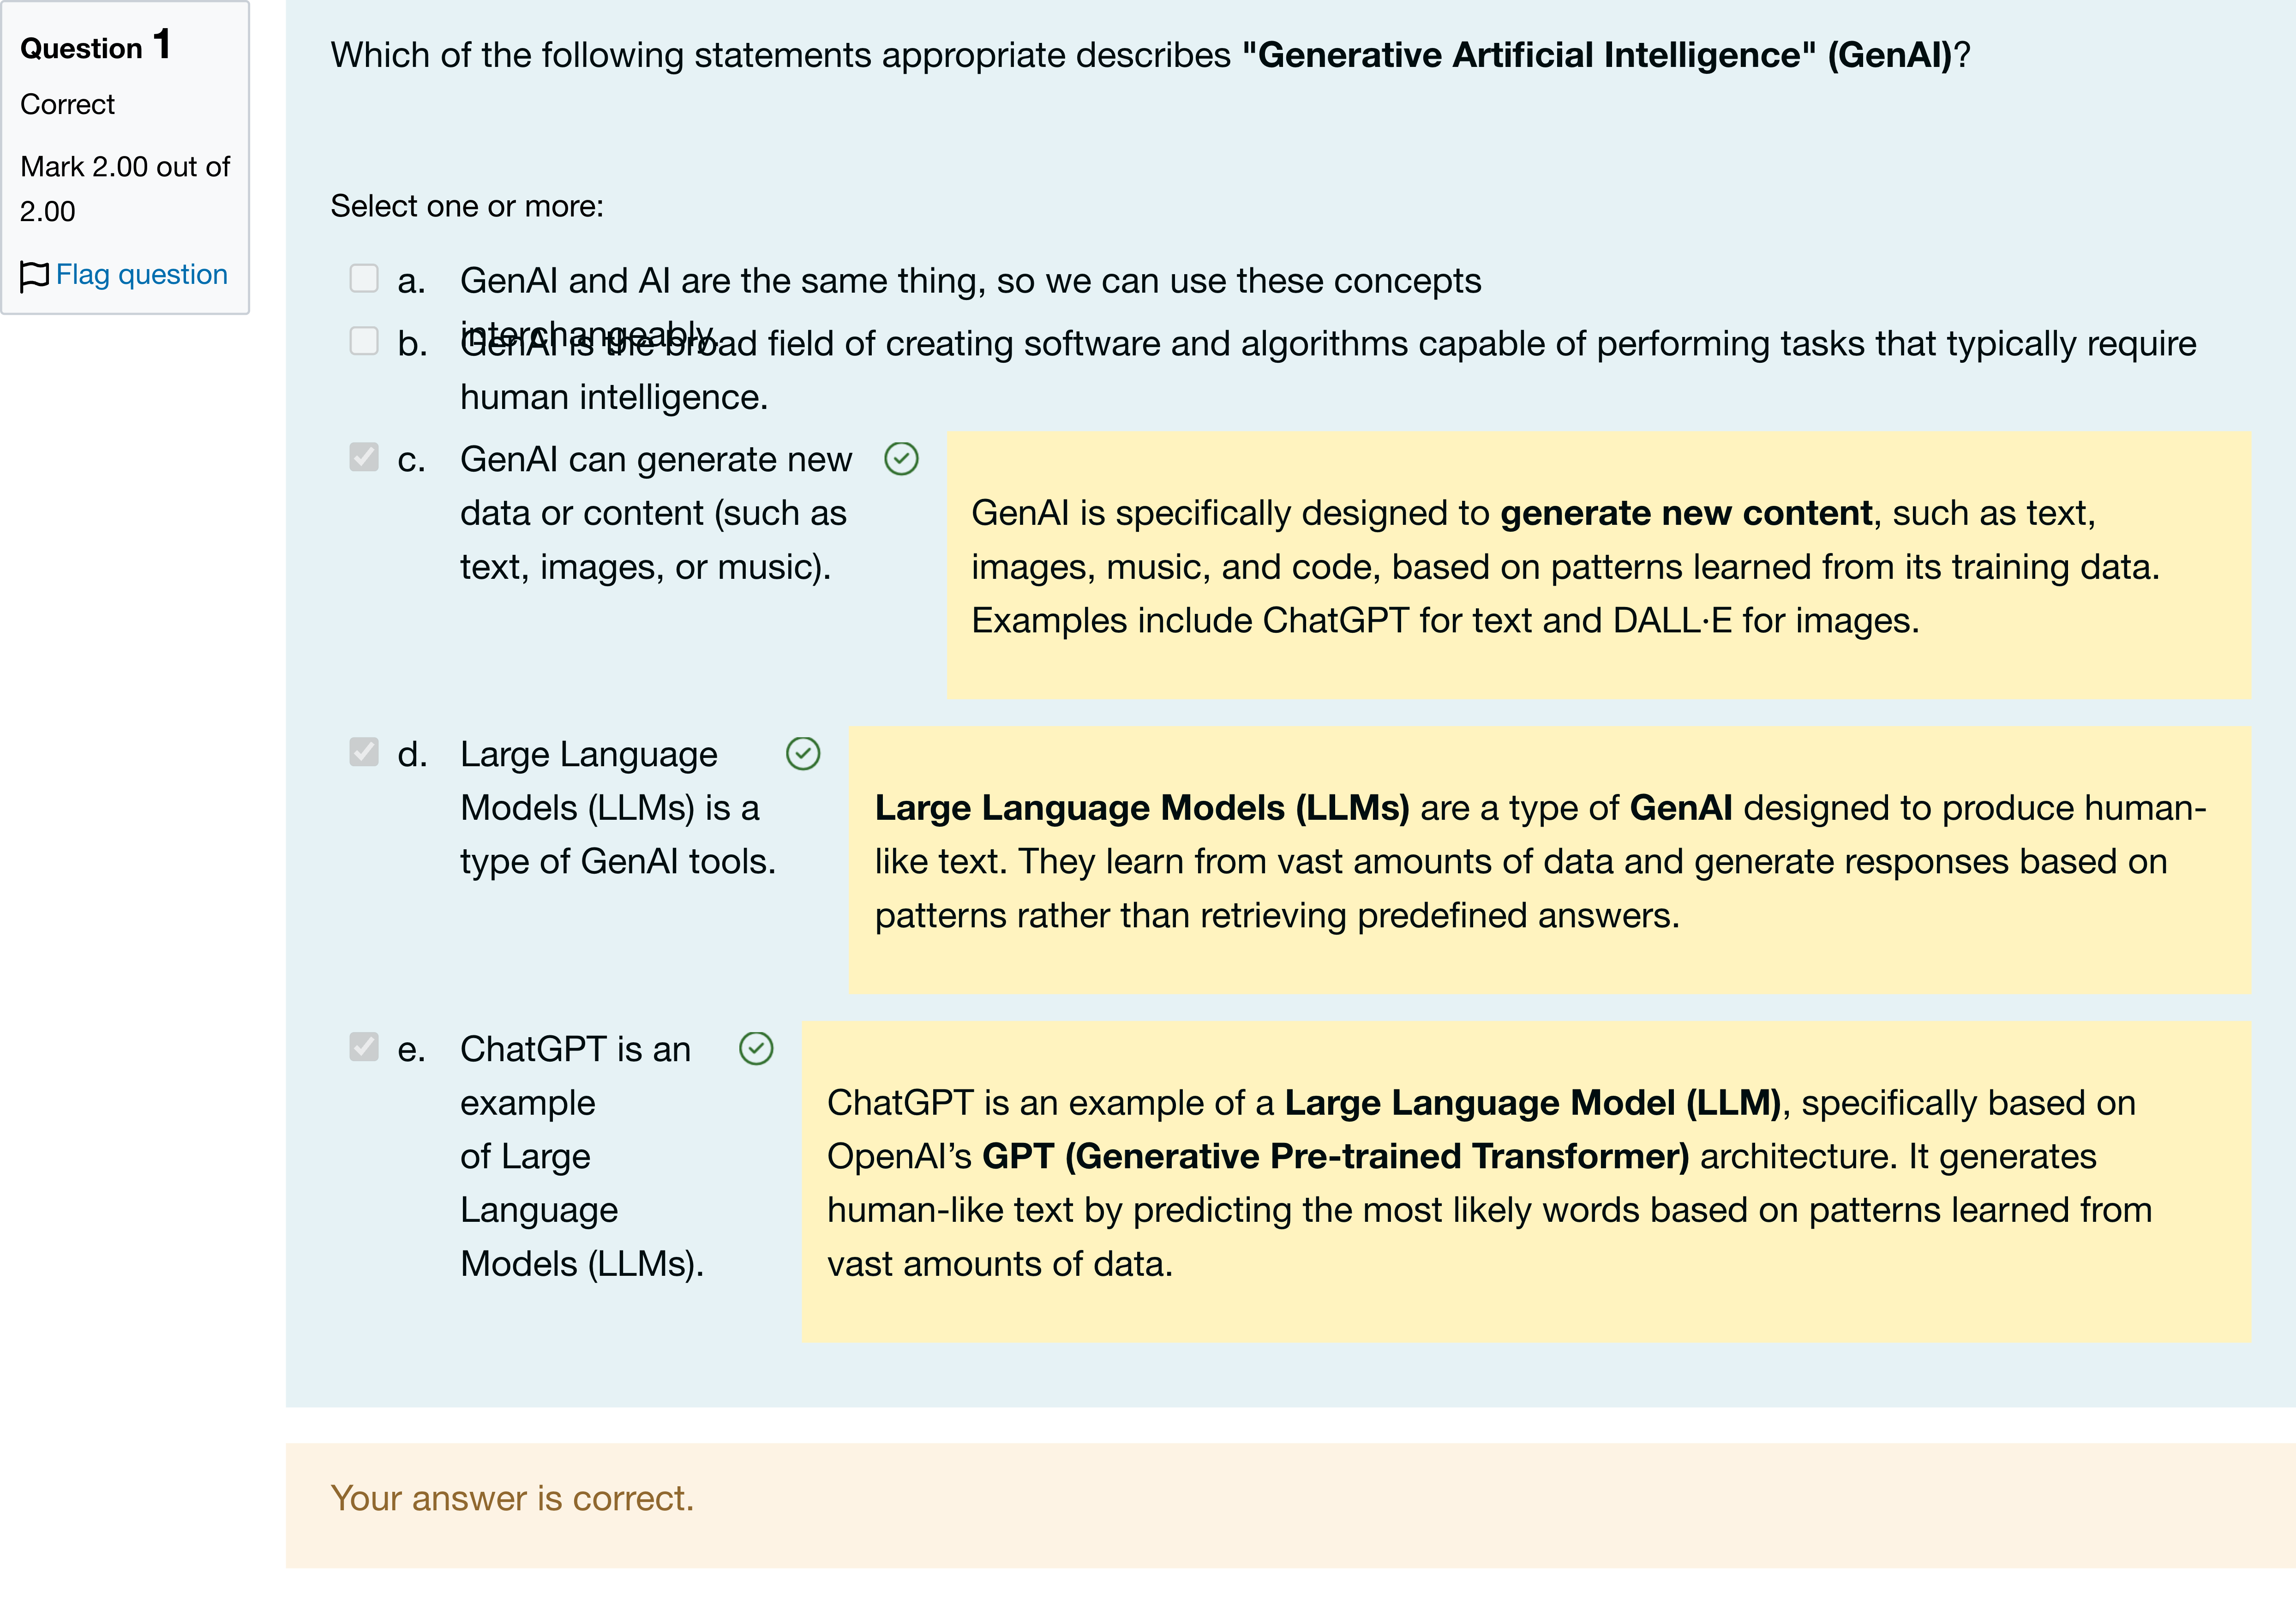Image resolution: width=2296 pixels, height=1604 pixels.
Task: Toggle checkbox for option a
Action: pos(364,278)
